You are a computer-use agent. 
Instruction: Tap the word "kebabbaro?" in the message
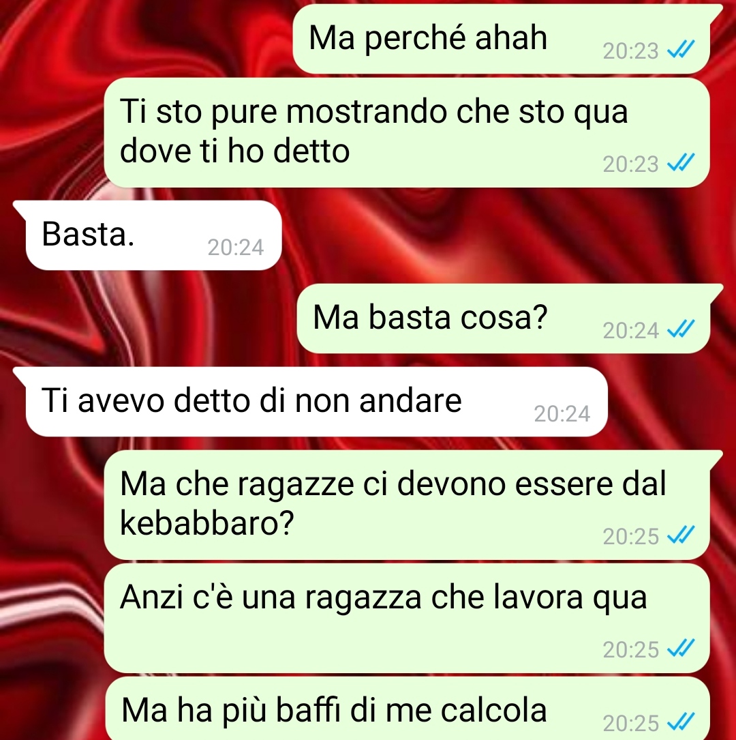207,522
